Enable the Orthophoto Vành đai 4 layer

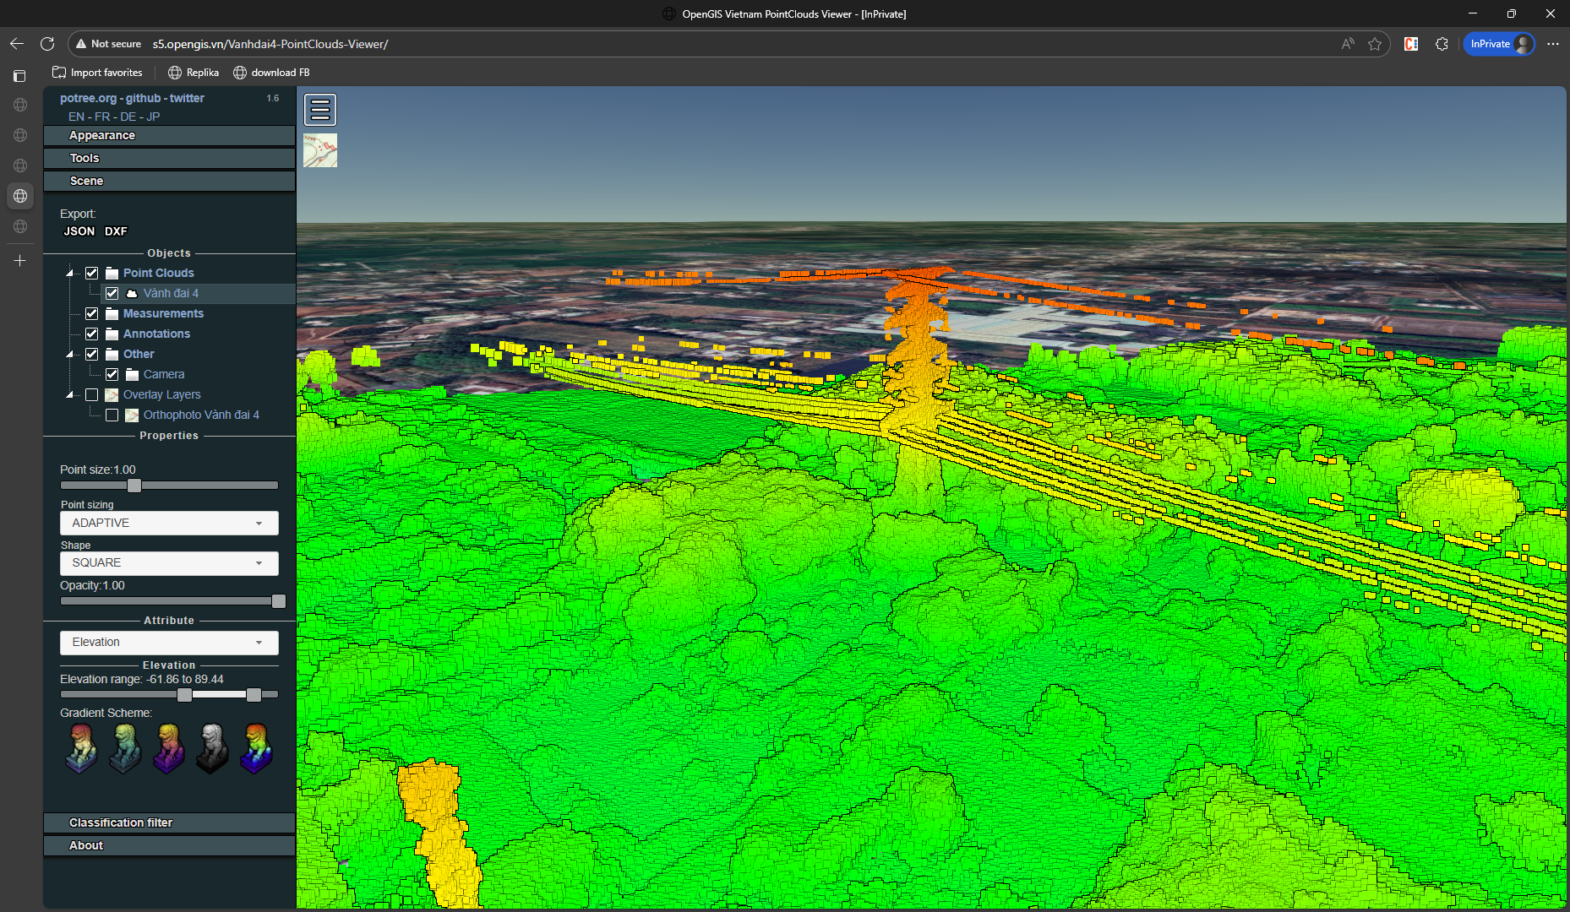coord(112,415)
